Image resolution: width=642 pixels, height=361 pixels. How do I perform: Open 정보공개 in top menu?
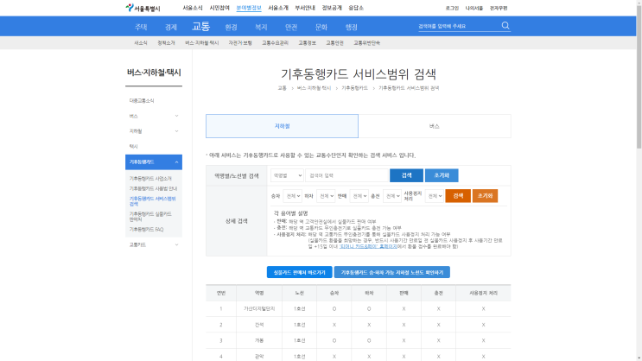pyautogui.click(x=332, y=8)
